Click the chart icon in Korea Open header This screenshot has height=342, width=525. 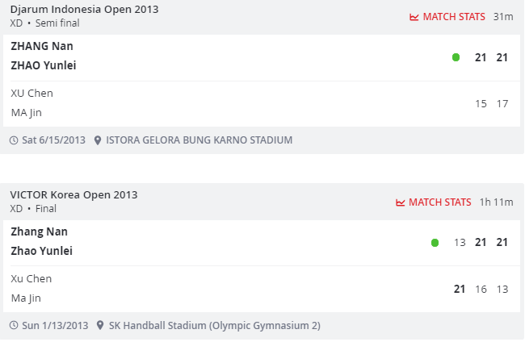point(401,202)
